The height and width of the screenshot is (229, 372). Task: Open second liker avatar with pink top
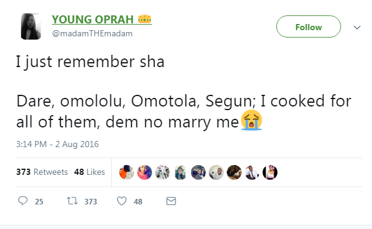(145, 172)
